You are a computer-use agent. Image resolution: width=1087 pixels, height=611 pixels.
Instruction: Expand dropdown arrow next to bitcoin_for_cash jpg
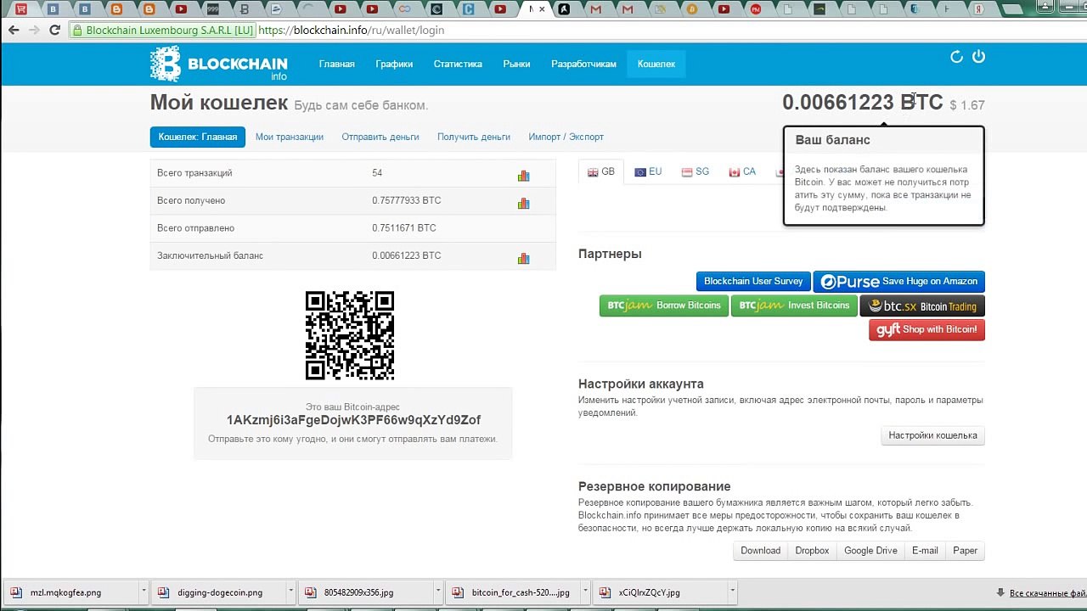[x=586, y=592]
